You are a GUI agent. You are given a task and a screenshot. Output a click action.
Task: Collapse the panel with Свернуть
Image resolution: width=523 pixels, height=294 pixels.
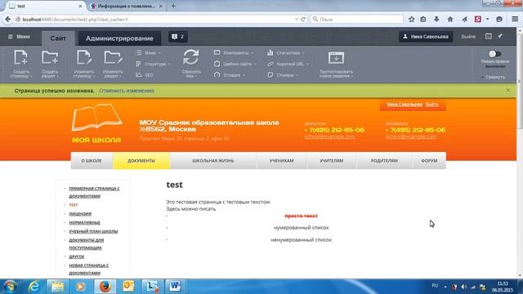(x=493, y=77)
